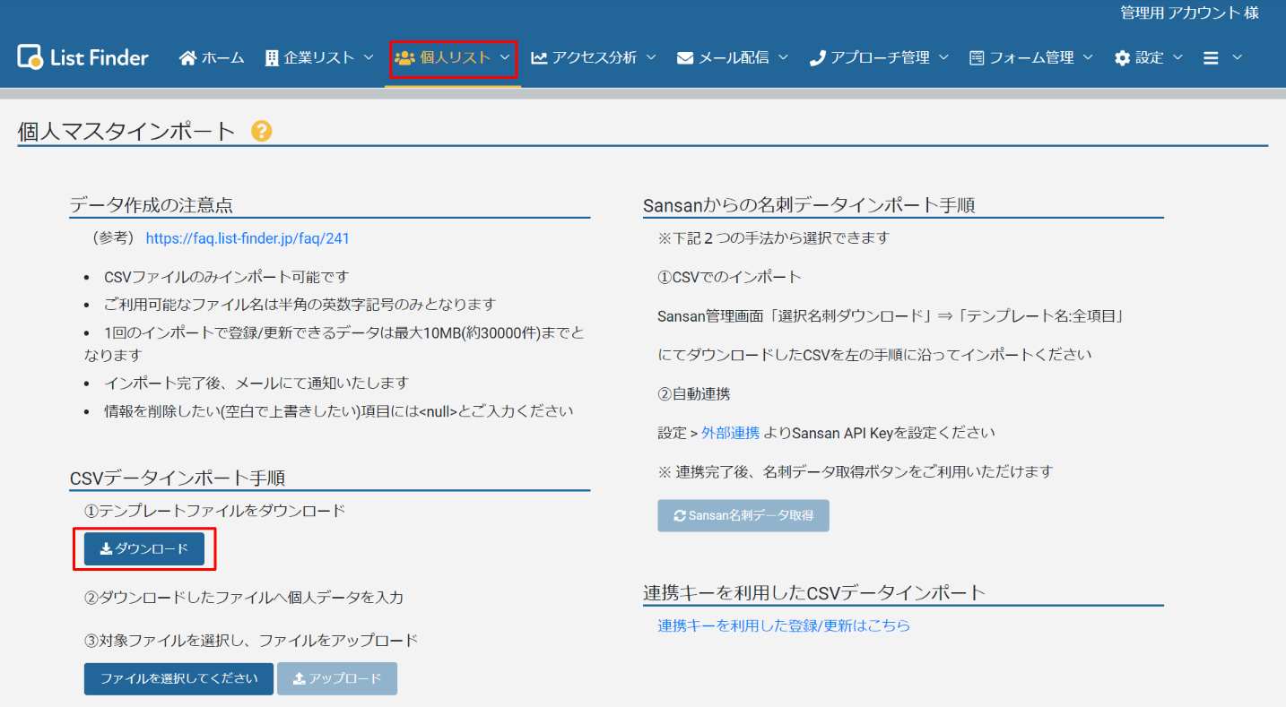Open the アクセス分析 menu
The image size is (1286, 707).
(x=594, y=58)
